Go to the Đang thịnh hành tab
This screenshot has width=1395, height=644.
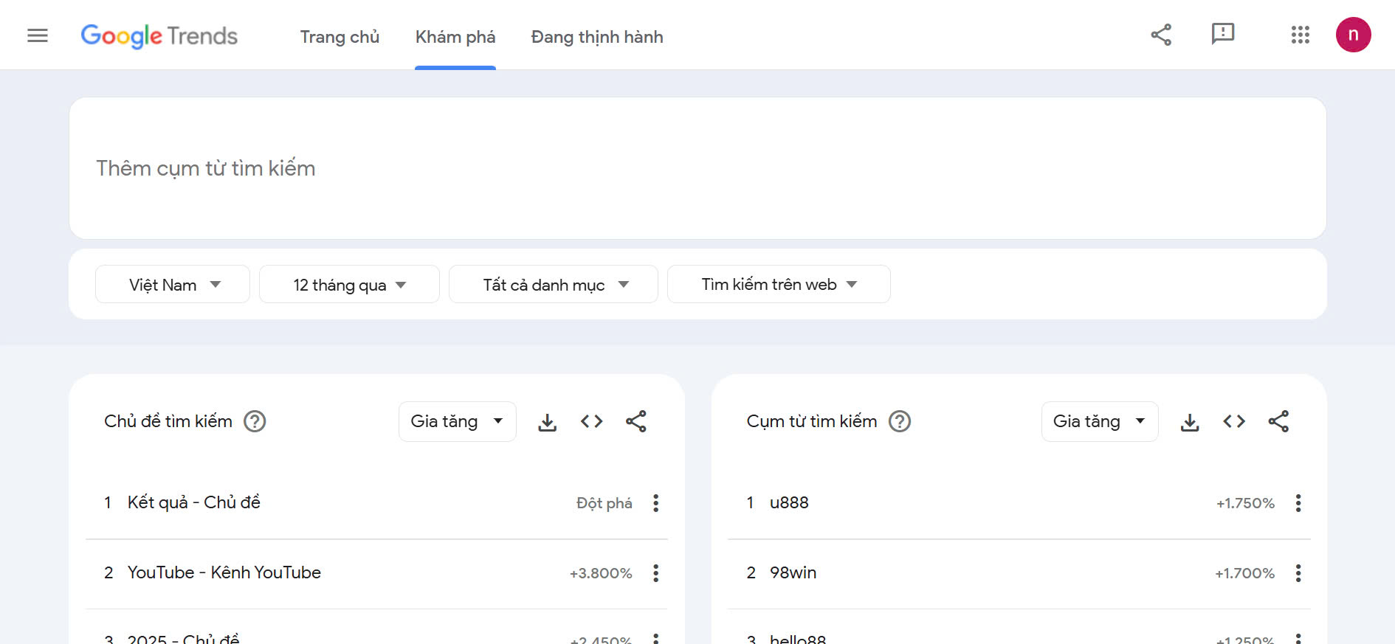click(596, 37)
